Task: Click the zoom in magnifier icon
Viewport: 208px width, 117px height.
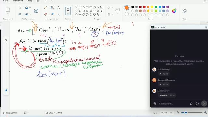Action: pyautogui.click(x=206, y=113)
